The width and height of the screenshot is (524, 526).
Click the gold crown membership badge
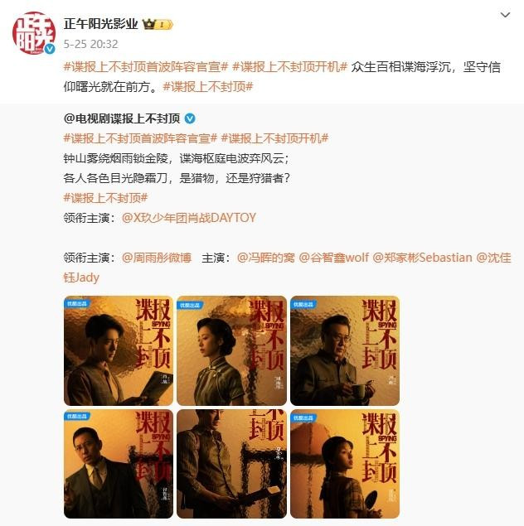pyautogui.click(x=158, y=24)
